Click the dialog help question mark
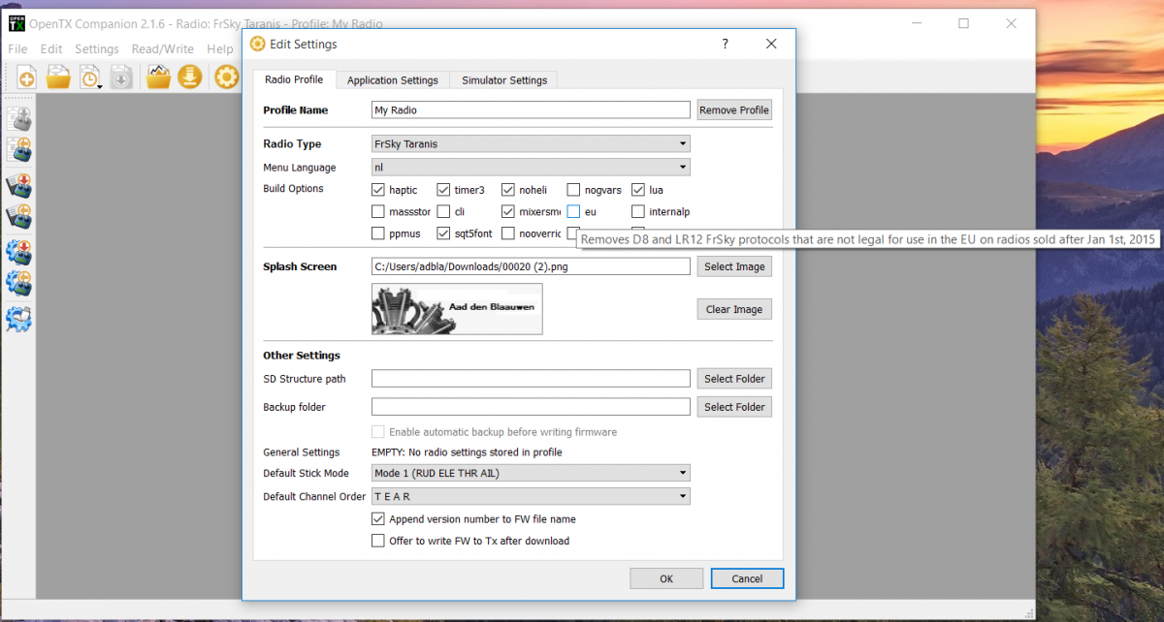The width and height of the screenshot is (1164, 622). point(726,45)
